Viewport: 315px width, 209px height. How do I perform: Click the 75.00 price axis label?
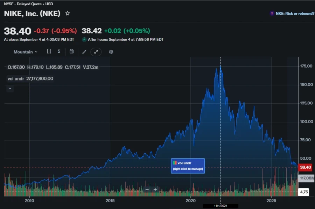click(305, 140)
